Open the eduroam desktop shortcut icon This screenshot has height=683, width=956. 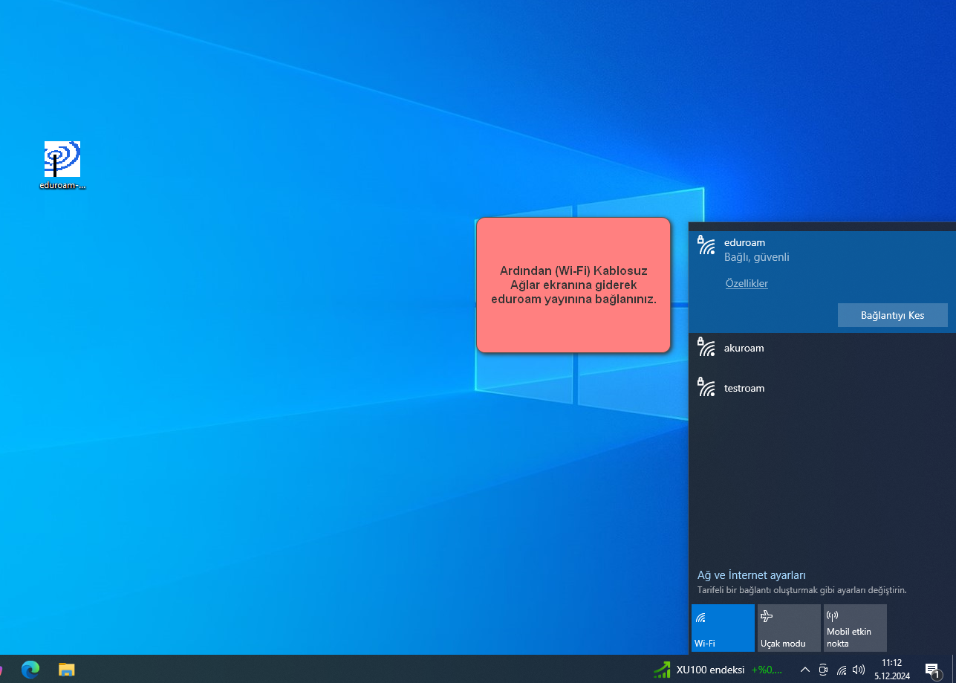point(62,160)
